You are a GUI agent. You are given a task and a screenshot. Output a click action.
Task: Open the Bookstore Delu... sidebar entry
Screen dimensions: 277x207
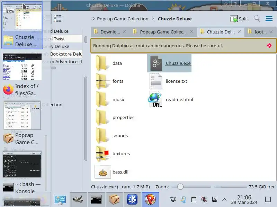point(66,54)
